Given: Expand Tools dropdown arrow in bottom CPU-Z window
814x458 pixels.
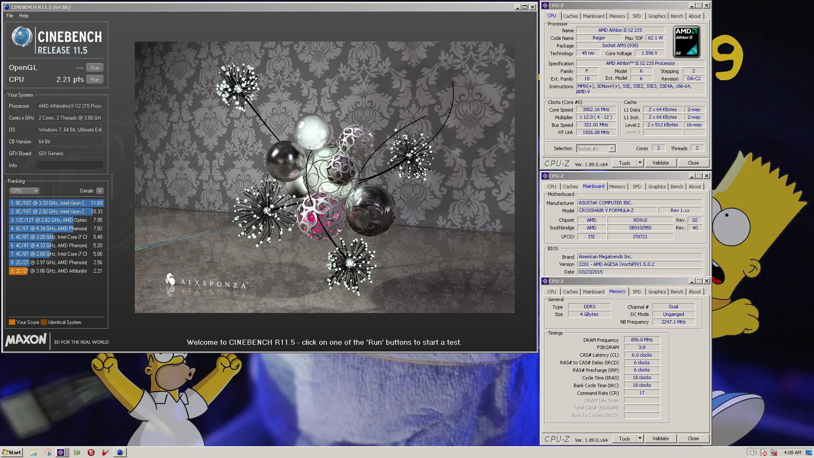Looking at the screenshot, I should (640, 439).
